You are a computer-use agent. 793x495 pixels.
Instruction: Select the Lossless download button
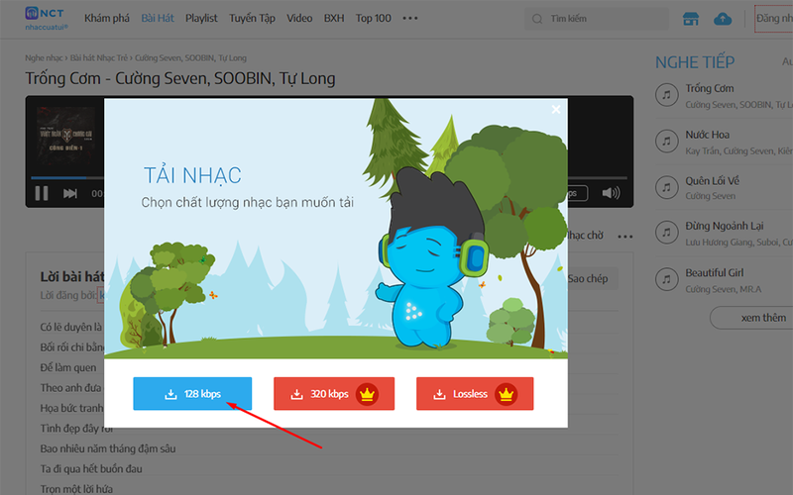pyautogui.click(x=475, y=393)
